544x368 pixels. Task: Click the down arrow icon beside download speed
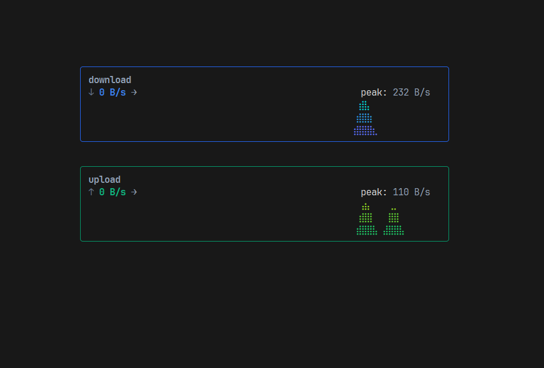click(x=91, y=93)
